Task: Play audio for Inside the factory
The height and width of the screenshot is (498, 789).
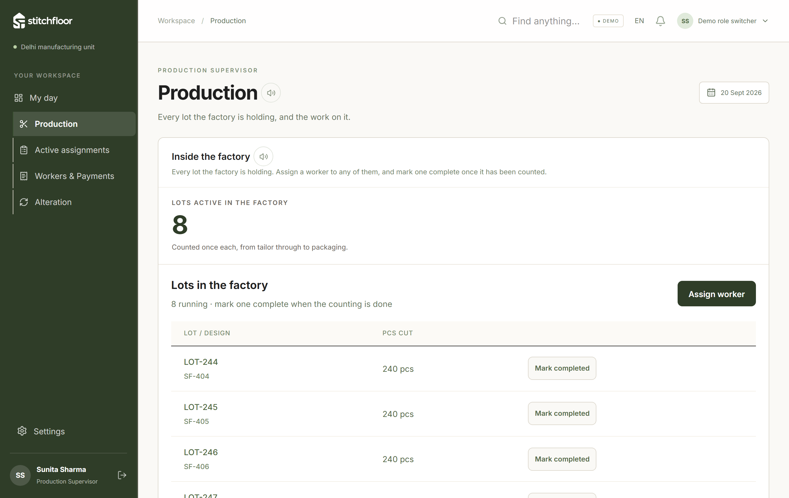Action: click(263, 157)
